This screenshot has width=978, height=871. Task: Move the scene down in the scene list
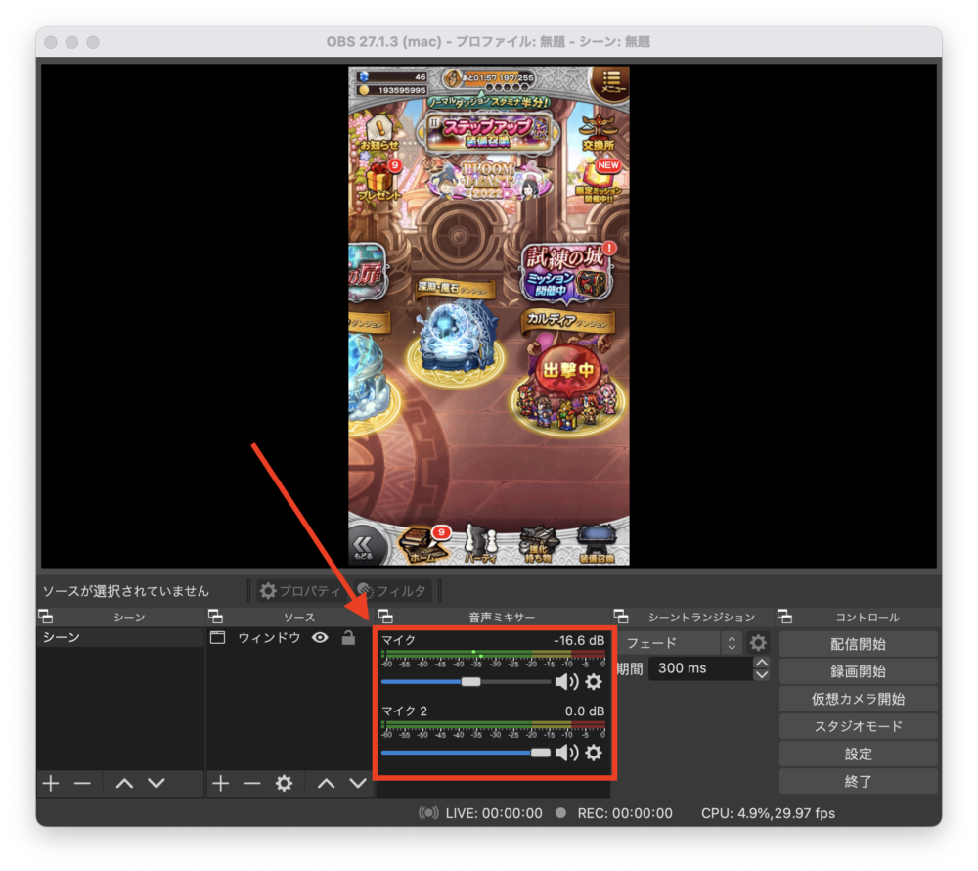156,783
